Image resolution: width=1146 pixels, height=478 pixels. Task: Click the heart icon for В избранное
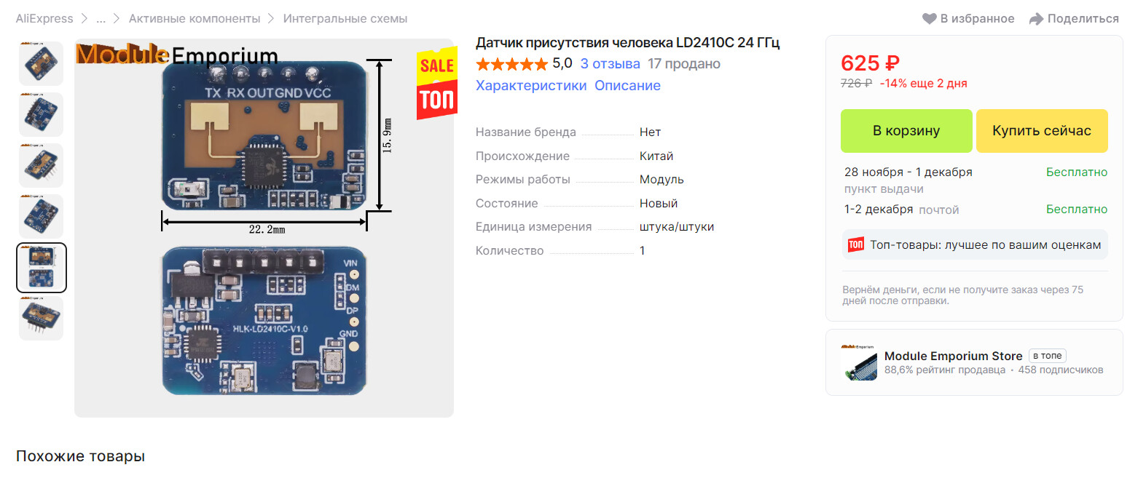click(x=929, y=19)
